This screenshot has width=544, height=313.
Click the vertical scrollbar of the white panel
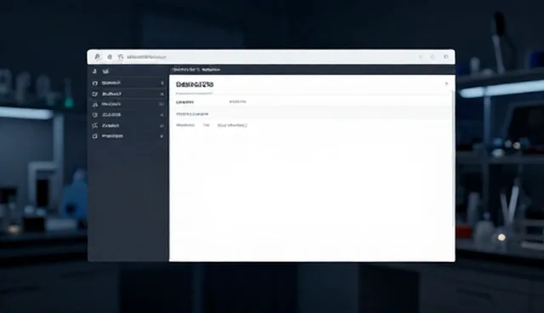click(x=453, y=158)
